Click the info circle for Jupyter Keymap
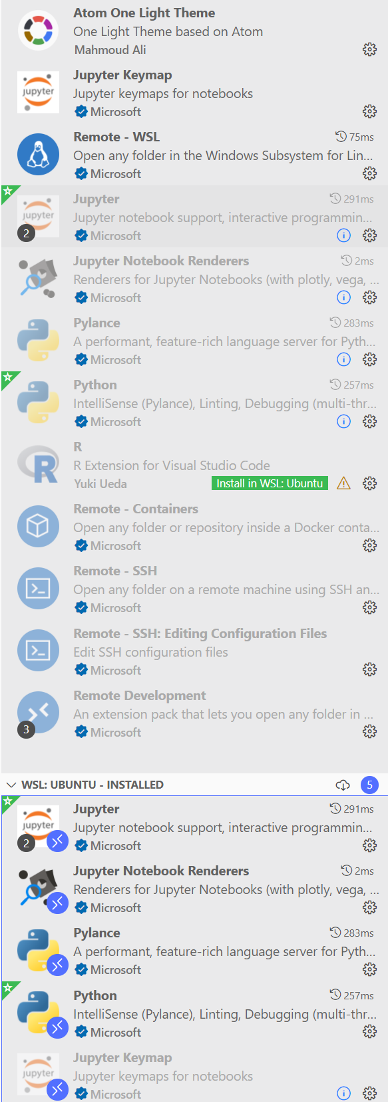Screen dimensions: 388x1102 343,1093
